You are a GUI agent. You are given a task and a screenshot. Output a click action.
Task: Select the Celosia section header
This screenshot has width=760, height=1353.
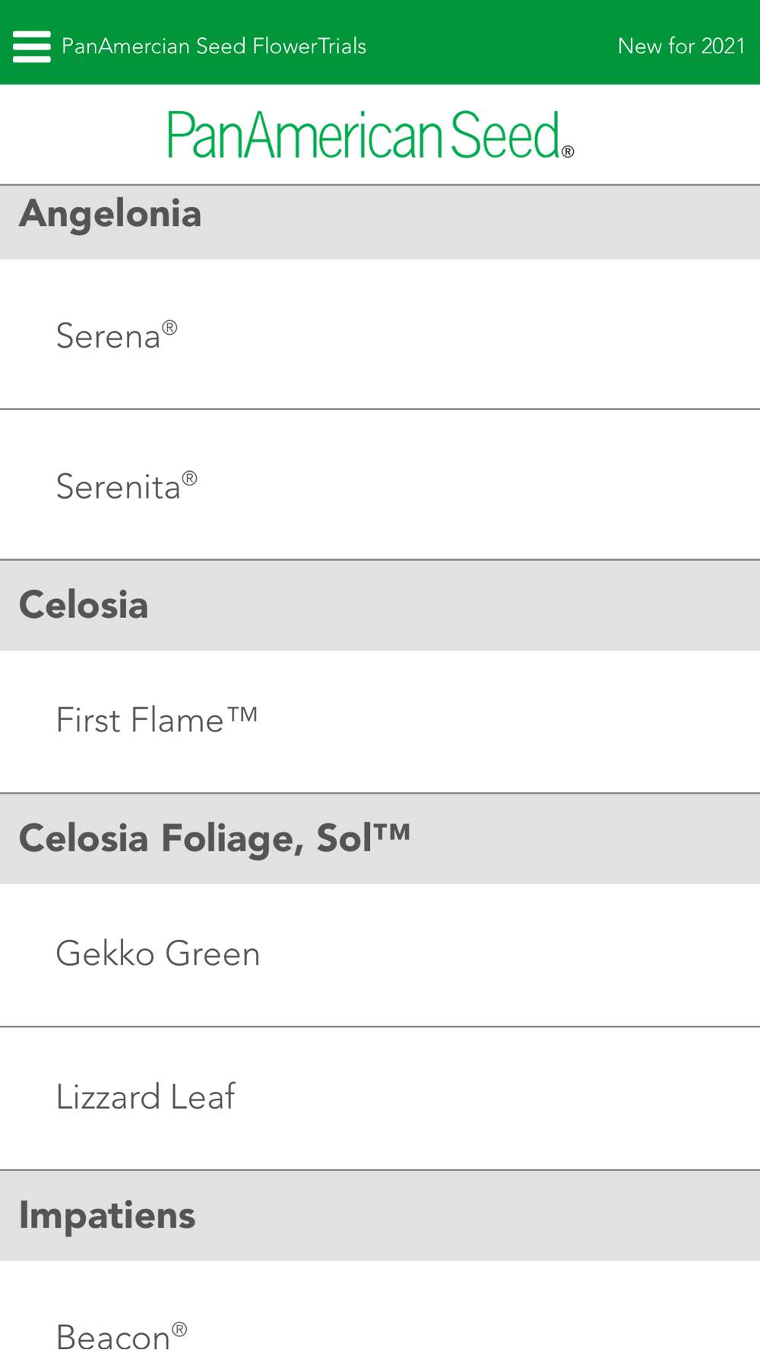click(84, 606)
